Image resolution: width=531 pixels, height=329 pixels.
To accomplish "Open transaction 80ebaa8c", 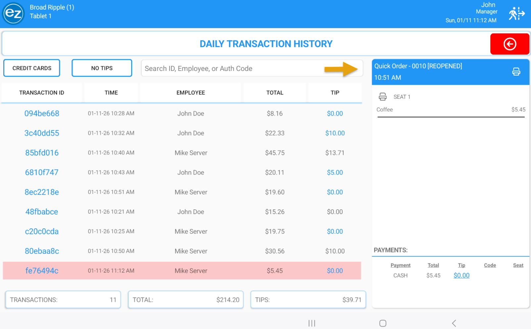I will click(x=42, y=251).
